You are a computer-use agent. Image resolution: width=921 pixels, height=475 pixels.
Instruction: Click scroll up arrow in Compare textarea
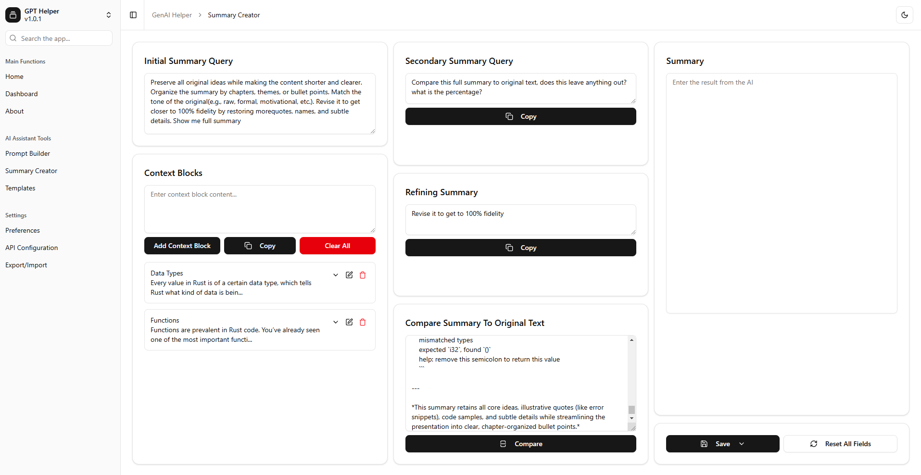(x=631, y=340)
